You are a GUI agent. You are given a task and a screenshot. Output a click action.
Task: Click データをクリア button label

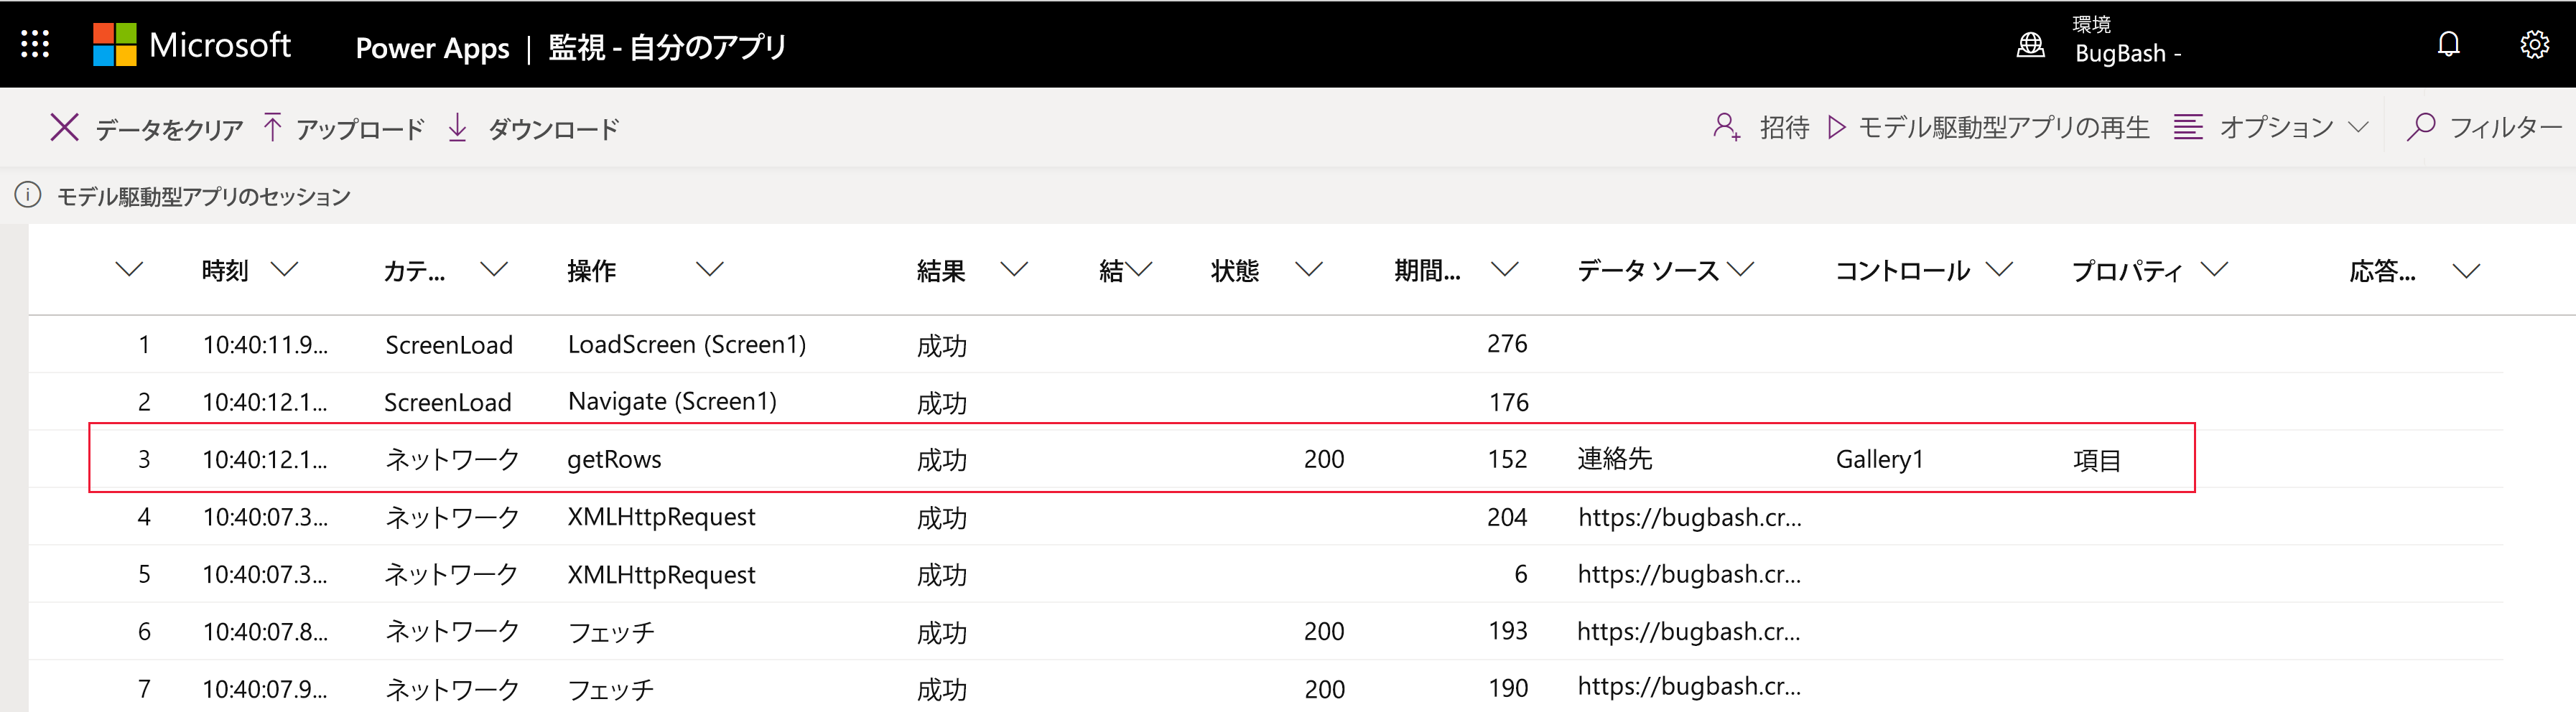click(x=169, y=129)
